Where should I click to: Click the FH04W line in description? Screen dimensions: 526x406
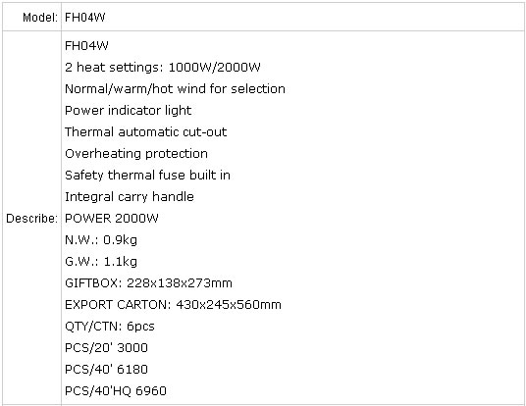[x=86, y=45]
